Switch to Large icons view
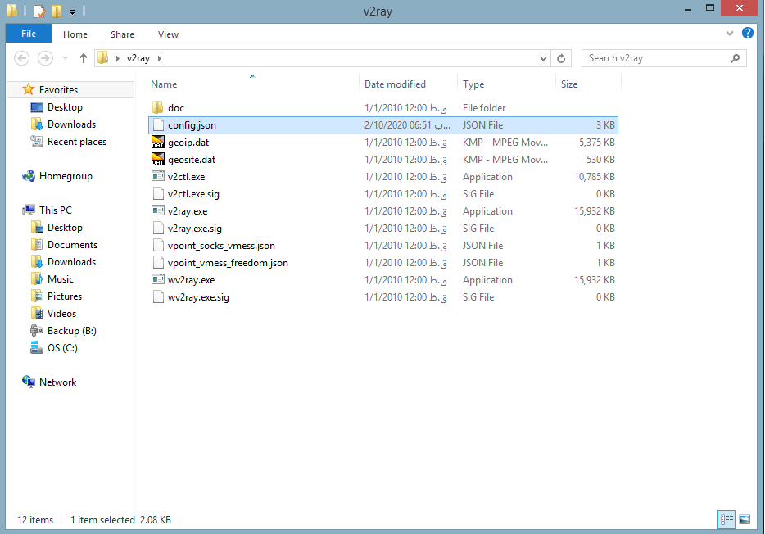765x534 pixels. coord(745,519)
